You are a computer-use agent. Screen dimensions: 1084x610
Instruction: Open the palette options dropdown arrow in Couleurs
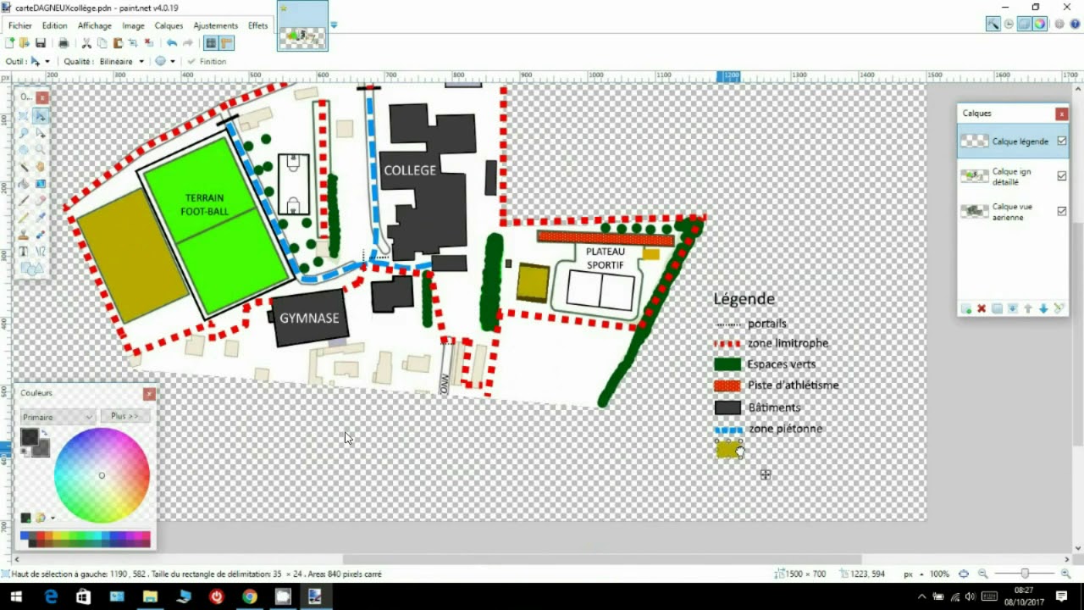[53, 518]
